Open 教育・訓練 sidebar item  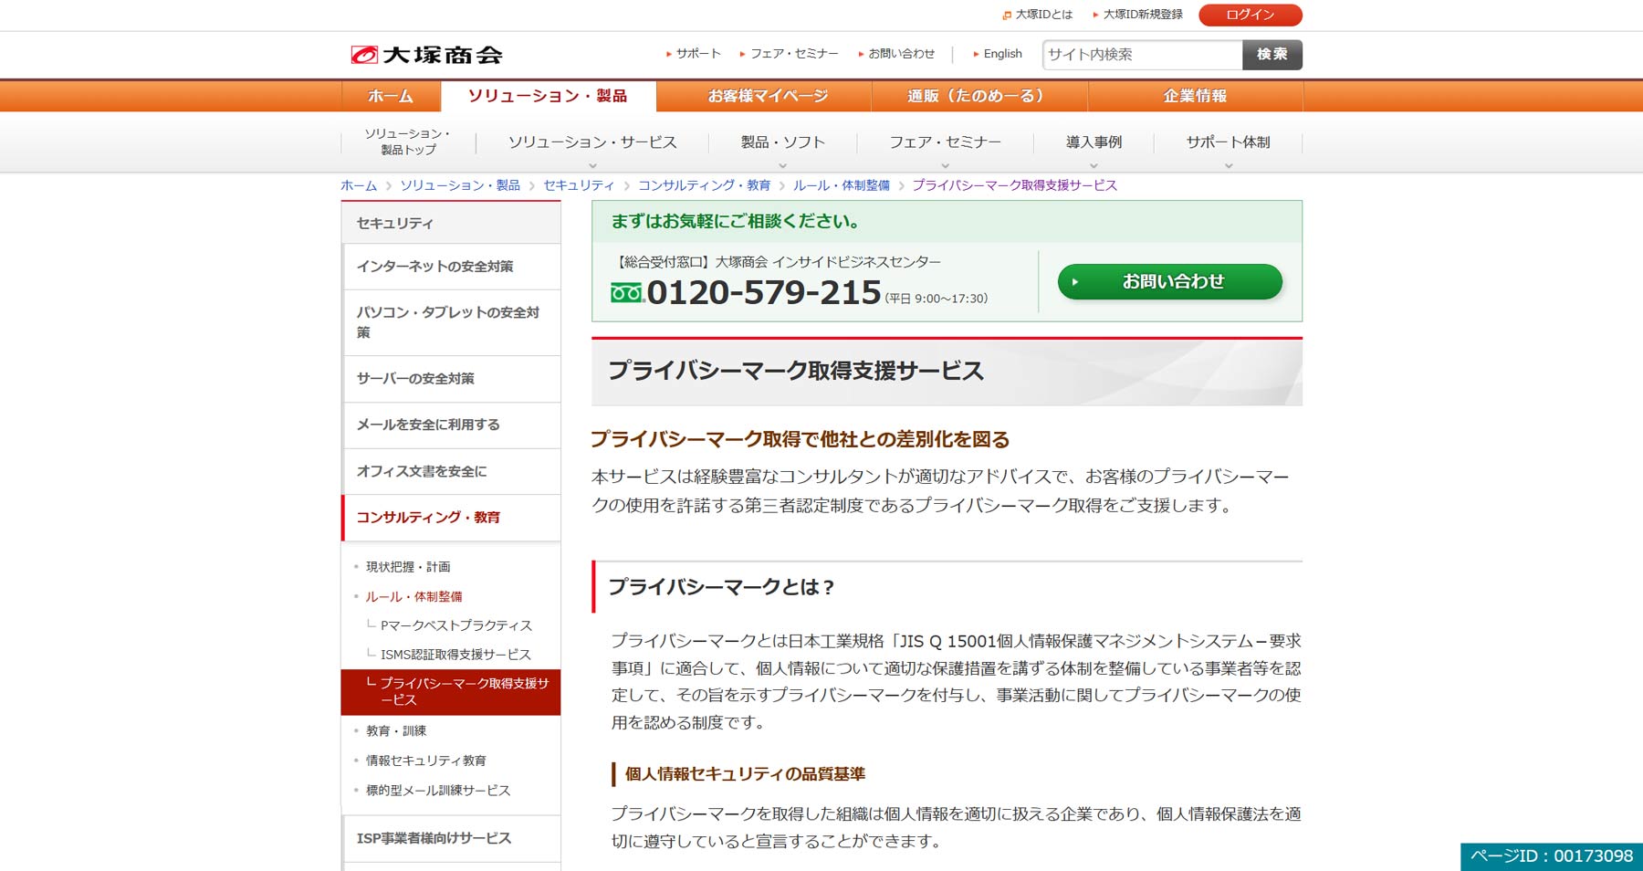tap(396, 731)
